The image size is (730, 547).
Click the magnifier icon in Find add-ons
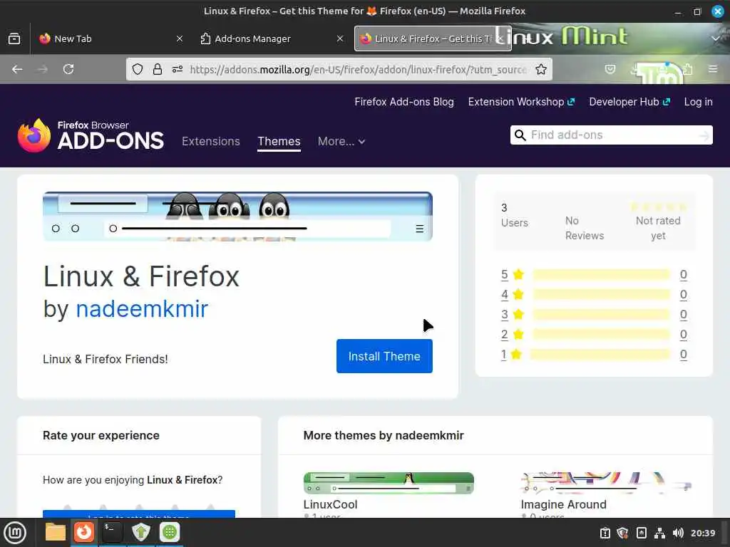[520, 135]
